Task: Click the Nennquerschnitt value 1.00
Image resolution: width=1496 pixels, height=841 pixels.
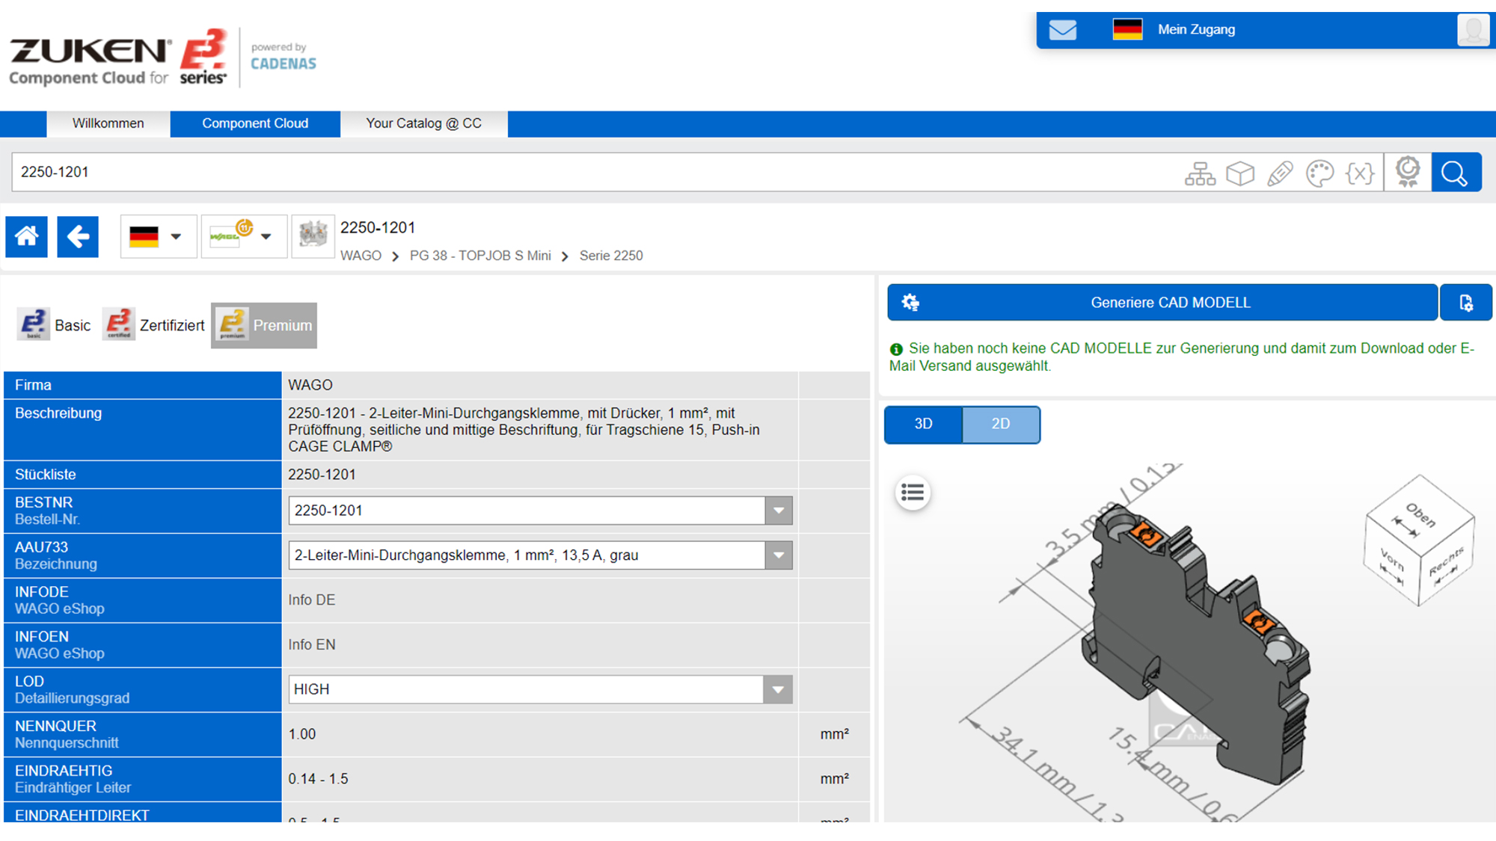Action: click(302, 734)
